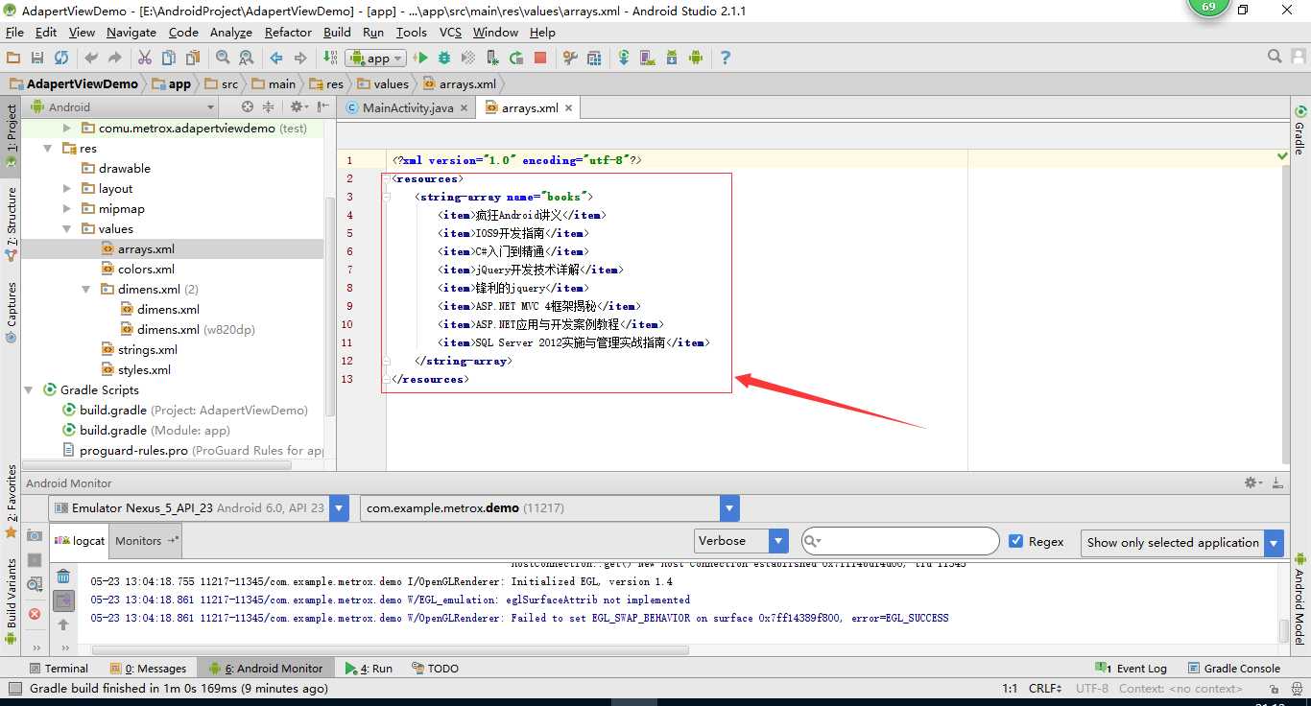The height and width of the screenshot is (706, 1311).
Task: Open the Refactor menu
Action: (x=288, y=33)
